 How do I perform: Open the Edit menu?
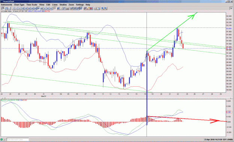pyautogui.click(x=48, y=4)
